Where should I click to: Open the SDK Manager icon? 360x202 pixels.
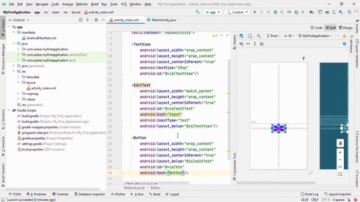pyautogui.click(x=341, y=12)
